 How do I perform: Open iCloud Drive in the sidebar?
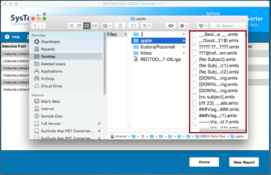pos(48,86)
